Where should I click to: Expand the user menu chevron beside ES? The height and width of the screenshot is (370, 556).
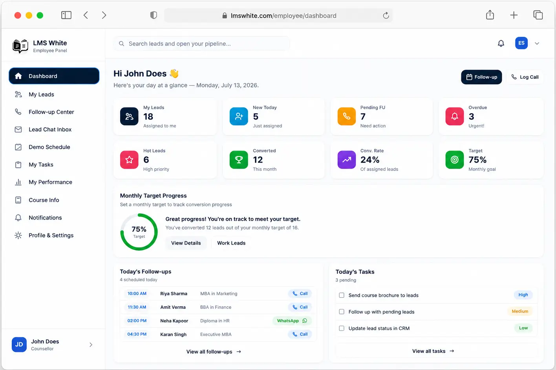(x=537, y=44)
